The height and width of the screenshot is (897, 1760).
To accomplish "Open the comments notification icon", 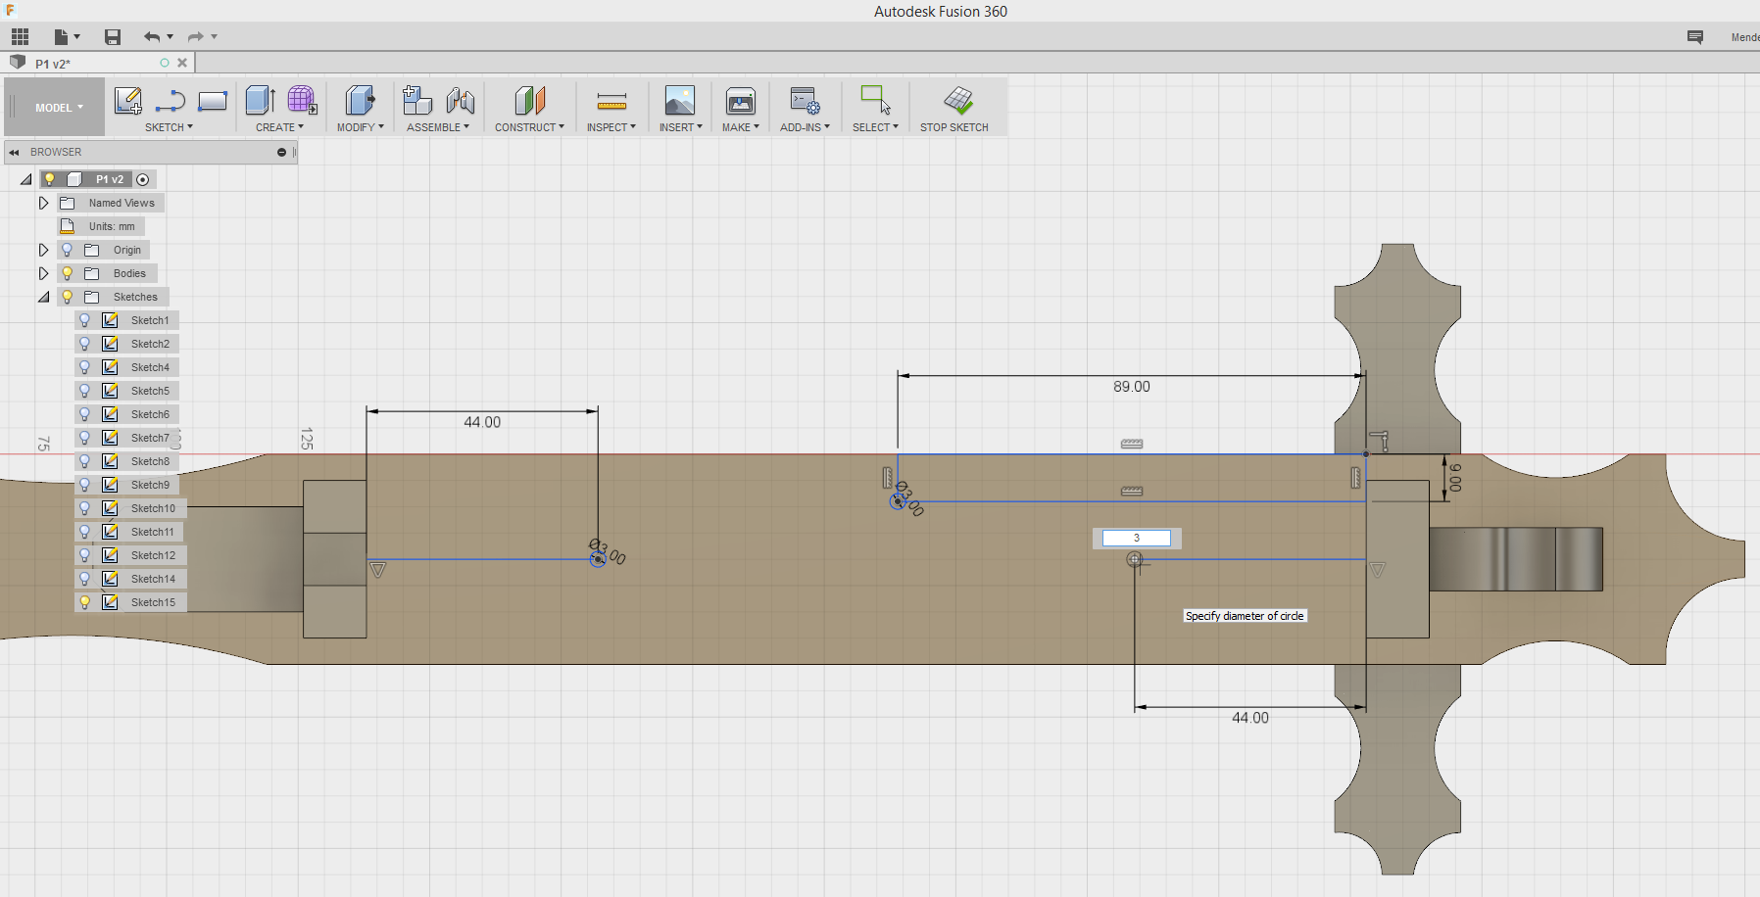I will click(x=1695, y=37).
